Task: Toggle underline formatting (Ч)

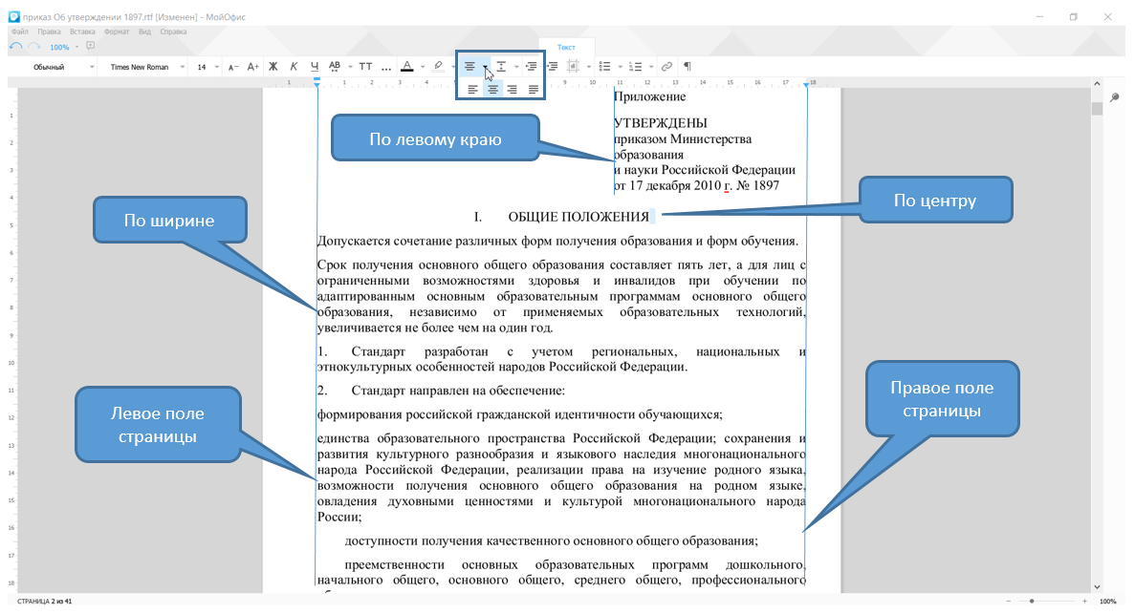Action: [315, 67]
